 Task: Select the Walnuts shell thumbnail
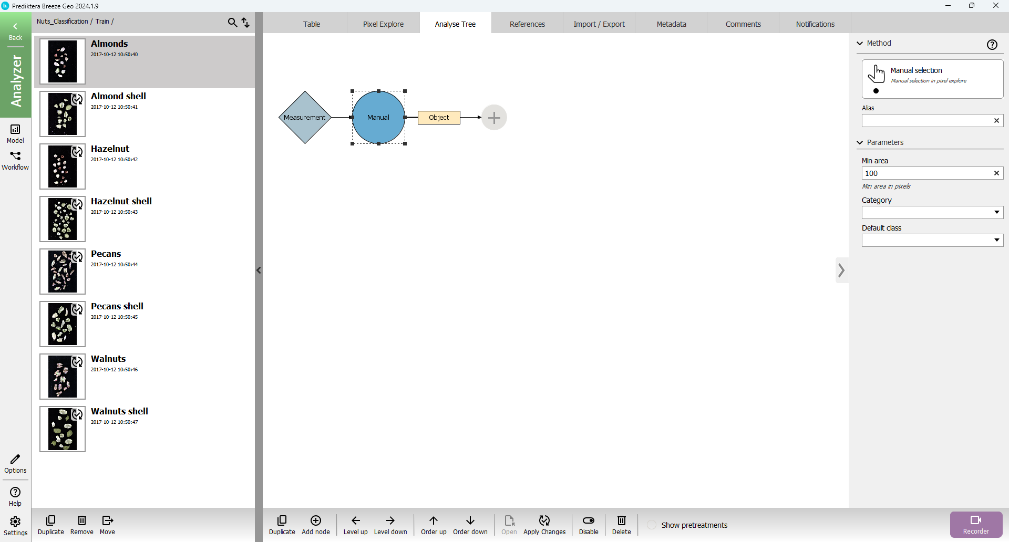pyautogui.click(x=63, y=429)
